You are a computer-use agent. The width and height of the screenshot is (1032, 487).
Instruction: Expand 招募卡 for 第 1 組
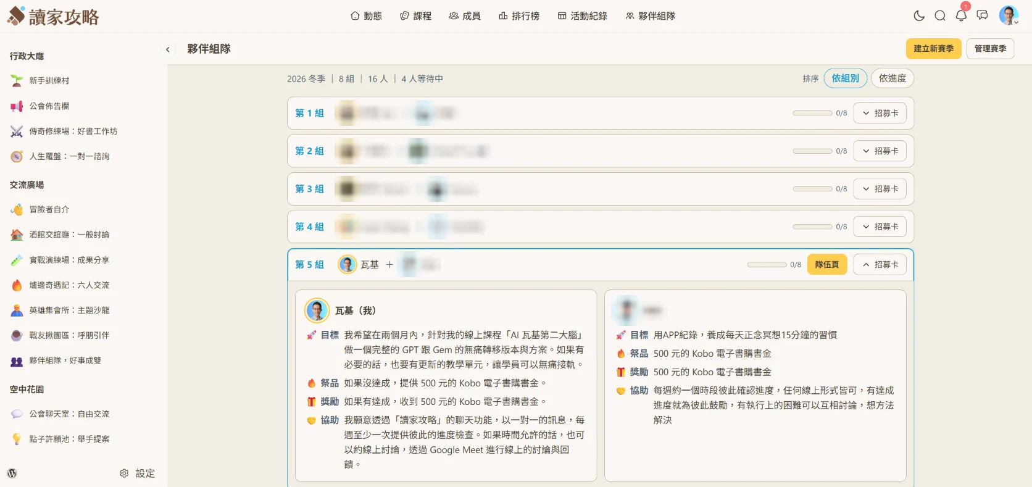tap(880, 113)
